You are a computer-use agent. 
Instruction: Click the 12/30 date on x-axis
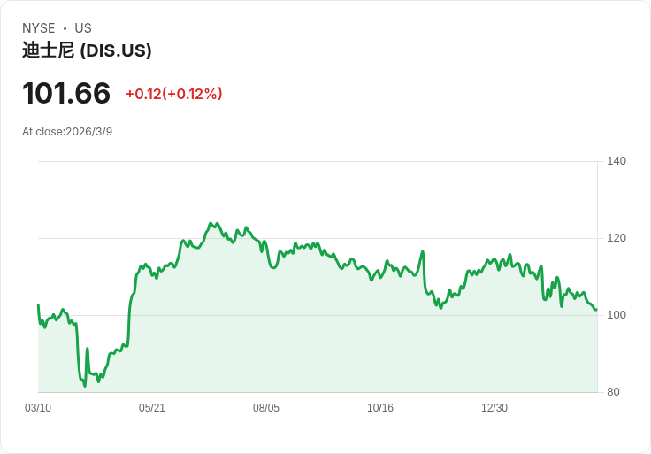pos(494,408)
